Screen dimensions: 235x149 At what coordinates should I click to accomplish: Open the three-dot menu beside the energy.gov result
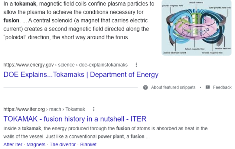pos(136,65)
